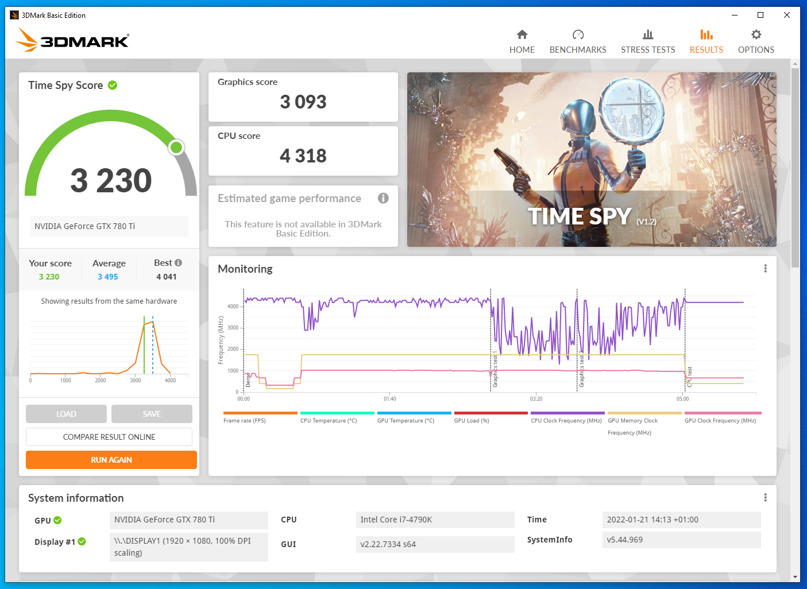Open the Monitoring panel three-dot menu
Viewport: 807px width, 589px height.
pyautogui.click(x=765, y=269)
